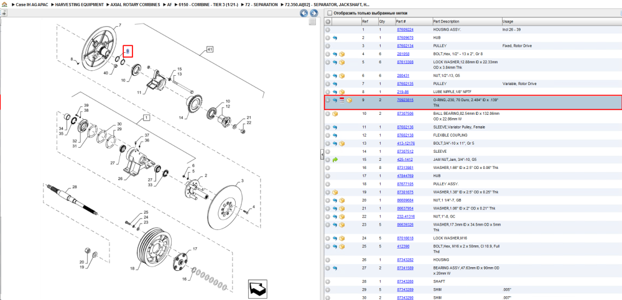Open AXIAL ROTARY COMBINES breadcrumb

tap(135, 5)
